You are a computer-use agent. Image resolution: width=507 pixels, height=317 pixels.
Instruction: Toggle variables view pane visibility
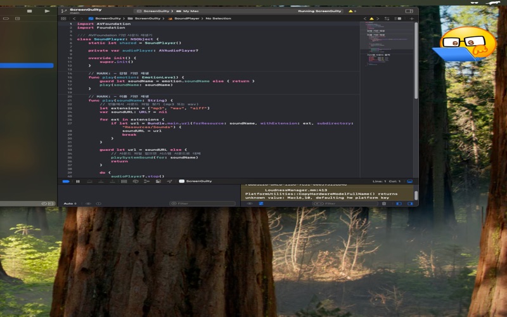(x=399, y=204)
